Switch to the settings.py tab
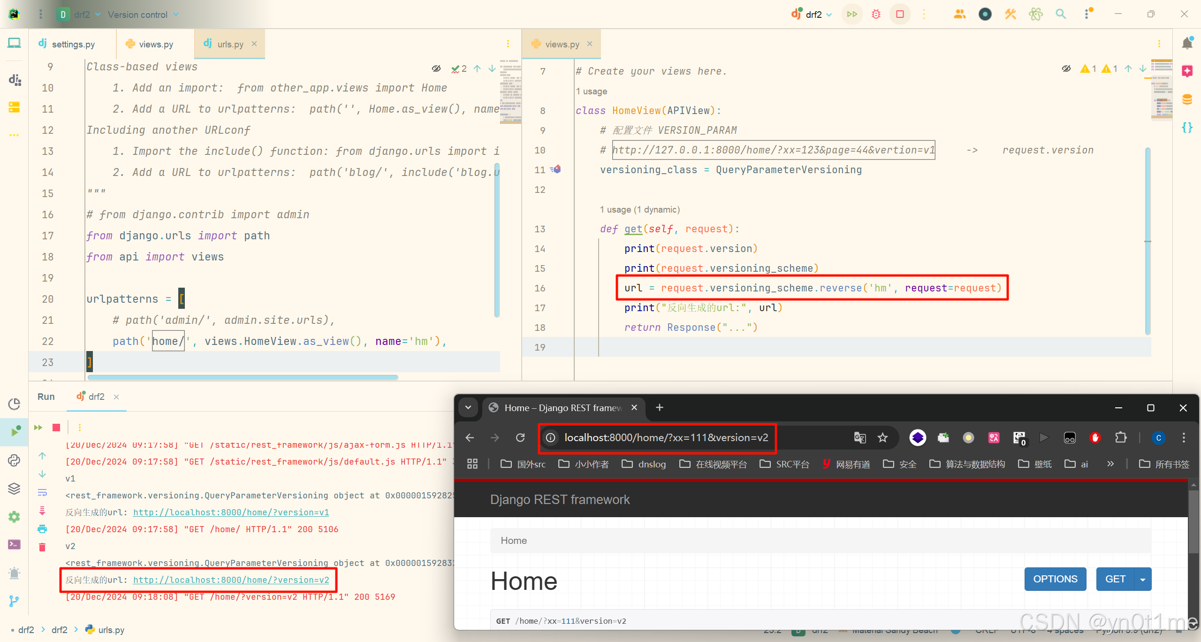Image resolution: width=1201 pixels, height=642 pixels. (x=73, y=44)
